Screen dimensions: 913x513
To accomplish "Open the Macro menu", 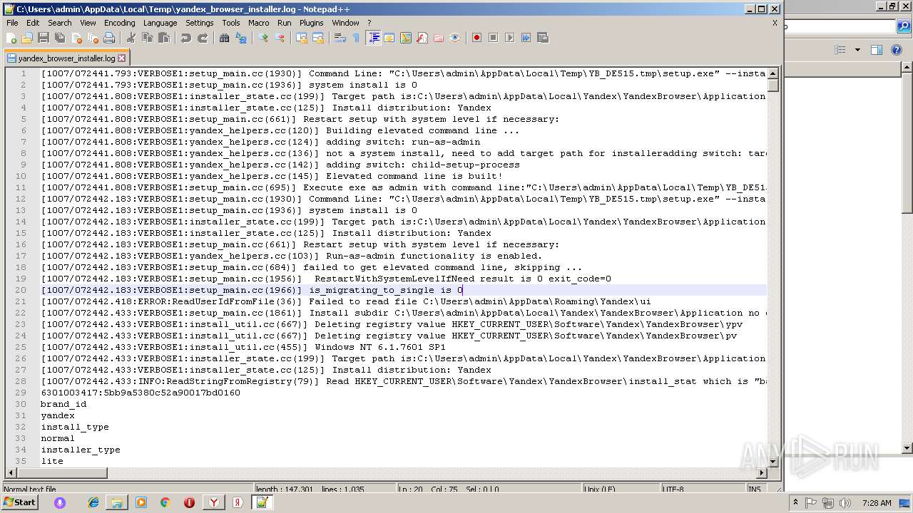I will click(x=259, y=23).
